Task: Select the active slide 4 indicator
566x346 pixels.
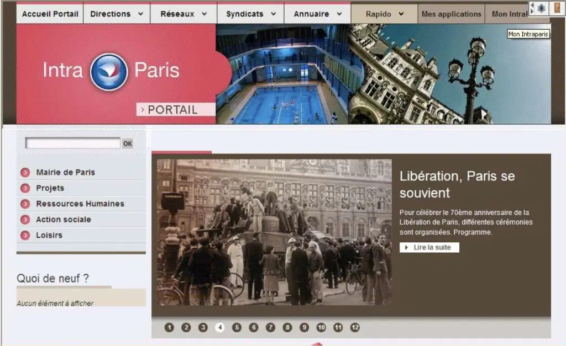Action: pyautogui.click(x=220, y=328)
